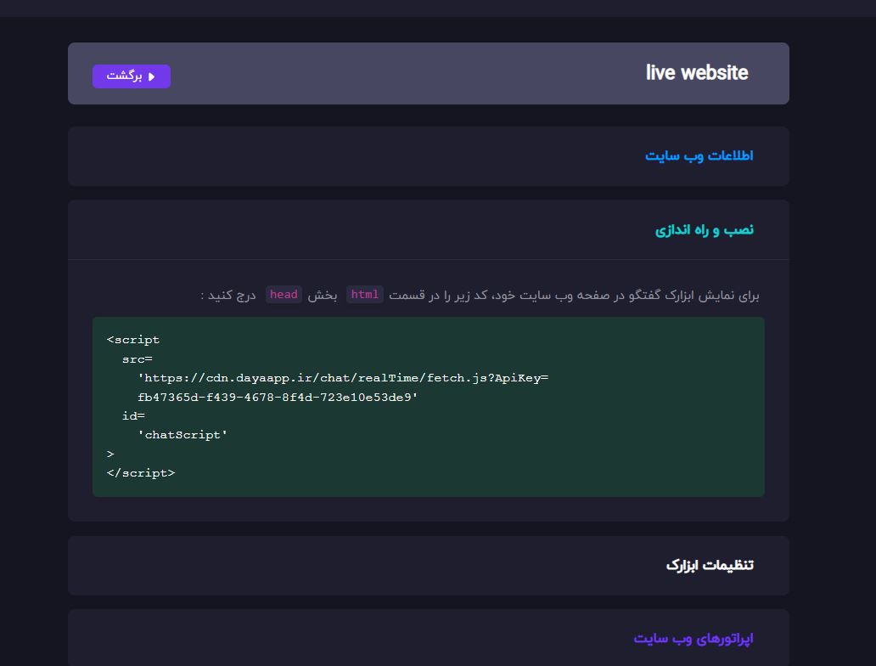Click the id= attribute in code
Viewport: 876px width, 666px height.
(133, 416)
